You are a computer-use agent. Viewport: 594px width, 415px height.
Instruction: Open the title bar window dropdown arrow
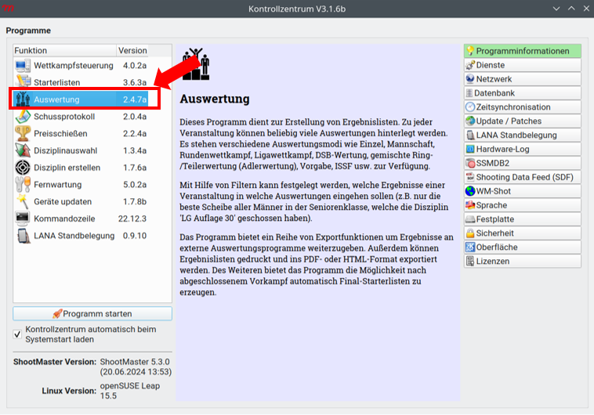pyautogui.click(x=556, y=8)
